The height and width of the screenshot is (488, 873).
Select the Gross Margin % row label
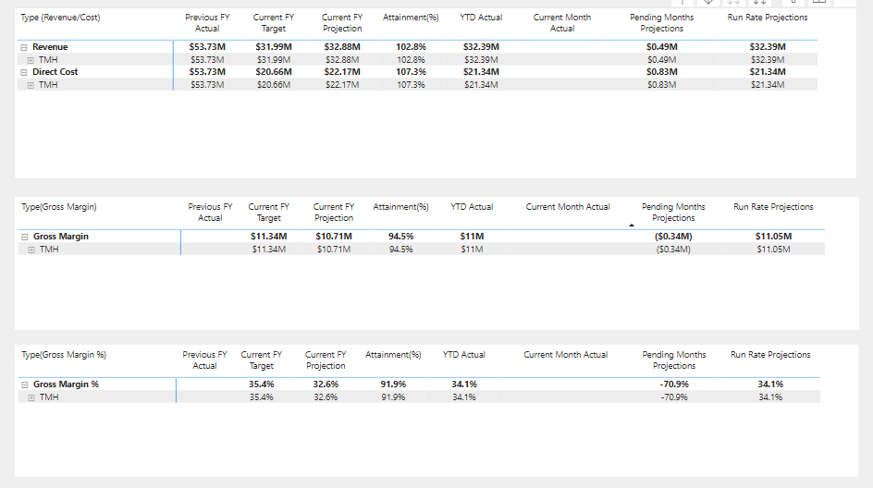point(66,384)
